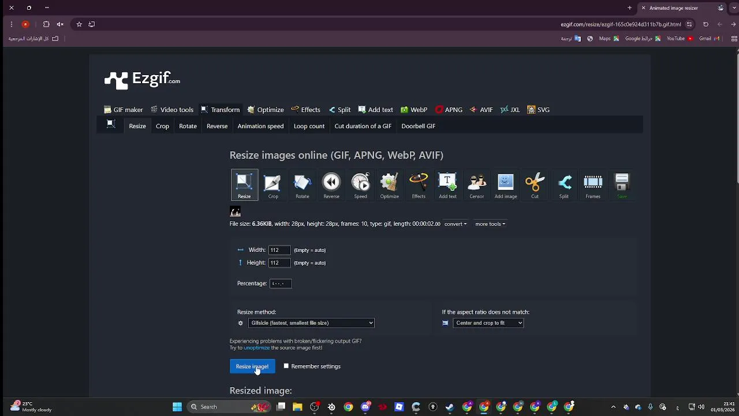
Task: Open the Doorbell GIF tab
Action: 418,126
